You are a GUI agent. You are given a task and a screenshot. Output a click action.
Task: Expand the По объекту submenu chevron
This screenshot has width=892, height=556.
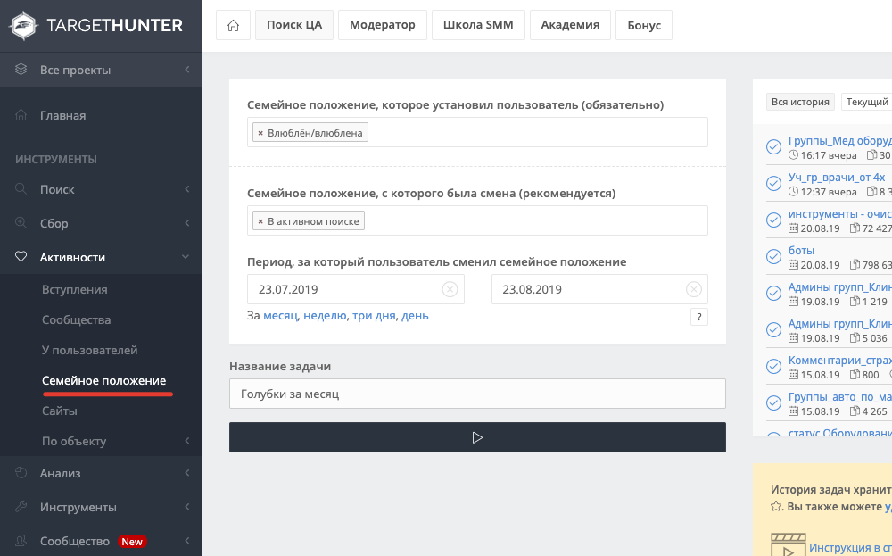tap(187, 441)
